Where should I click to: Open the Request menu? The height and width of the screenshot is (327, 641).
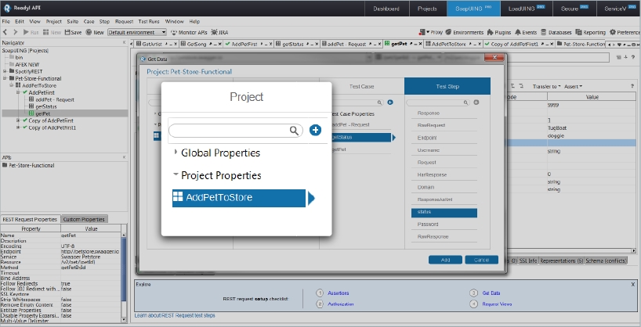pos(124,21)
